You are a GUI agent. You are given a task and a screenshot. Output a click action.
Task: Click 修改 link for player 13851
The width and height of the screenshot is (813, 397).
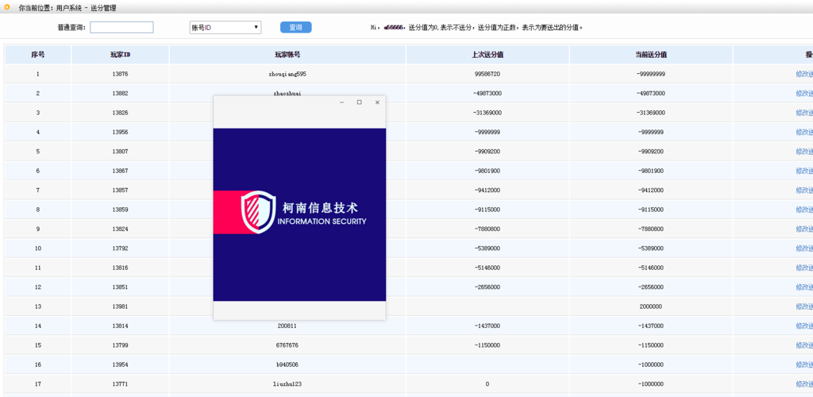[804, 287]
